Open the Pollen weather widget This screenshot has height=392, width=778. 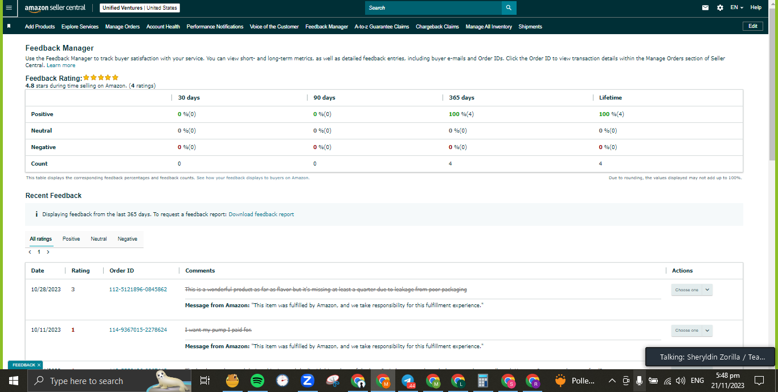575,381
